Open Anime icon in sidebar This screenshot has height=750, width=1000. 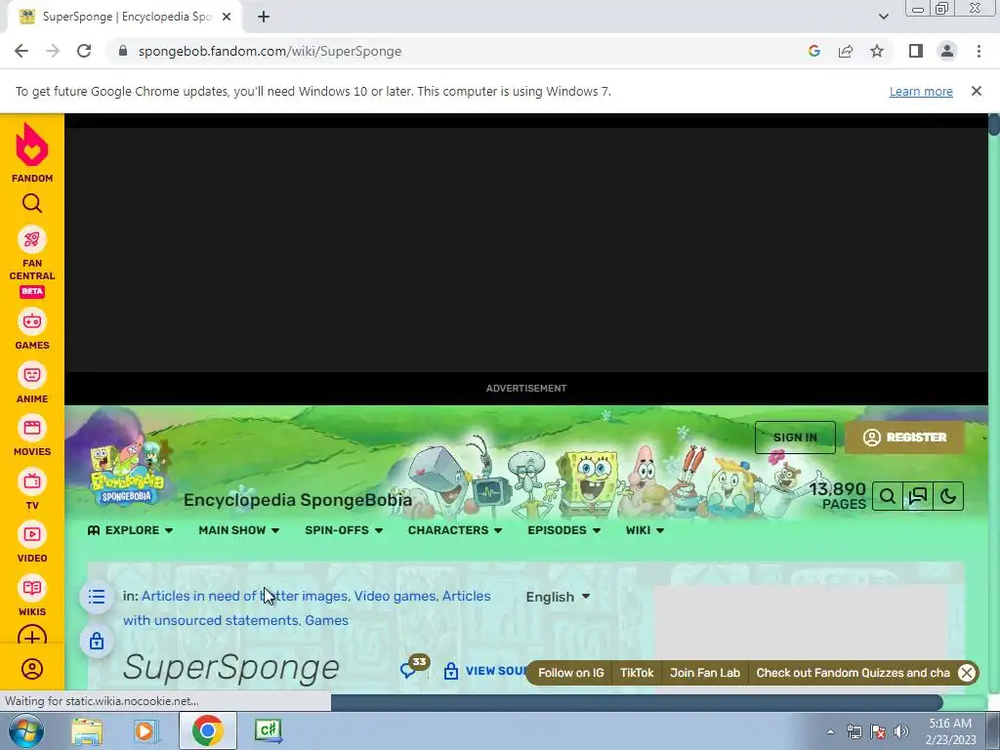click(x=32, y=375)
